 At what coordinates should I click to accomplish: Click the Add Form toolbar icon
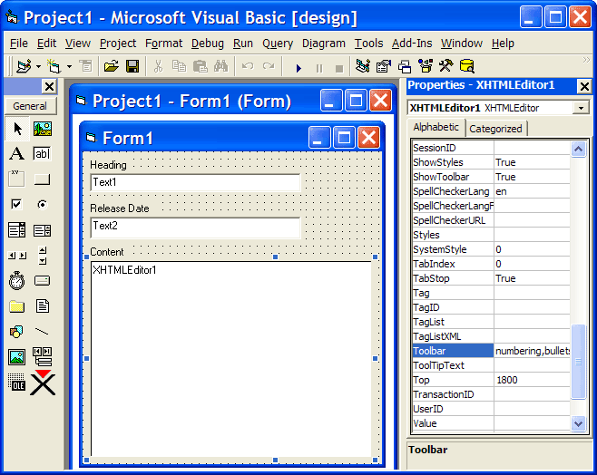click(54, 66)
